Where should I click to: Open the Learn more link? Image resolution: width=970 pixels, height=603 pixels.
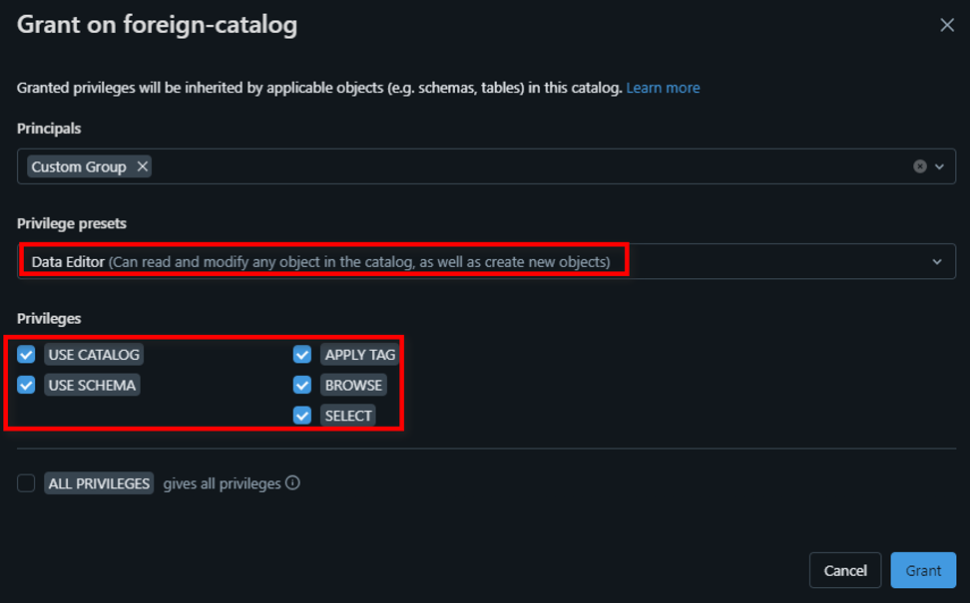[663, 88]
